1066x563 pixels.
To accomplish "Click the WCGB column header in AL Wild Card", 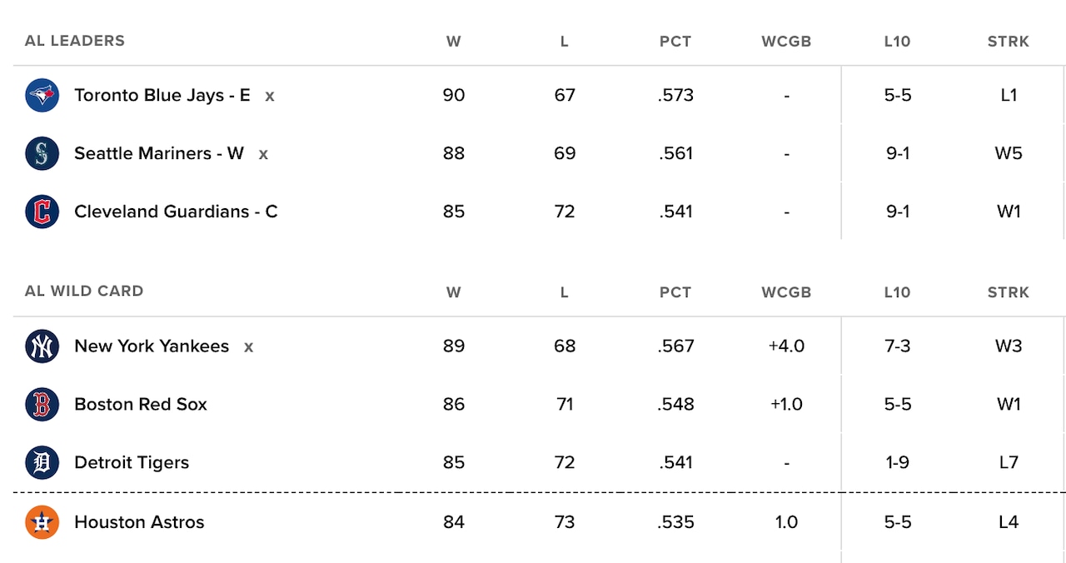I will [x=786, y=292].
